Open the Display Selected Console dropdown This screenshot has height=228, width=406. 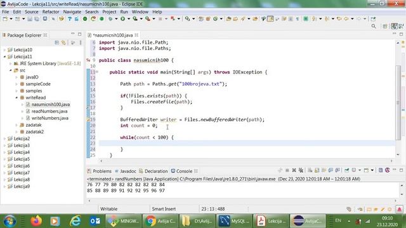(360, 170)
